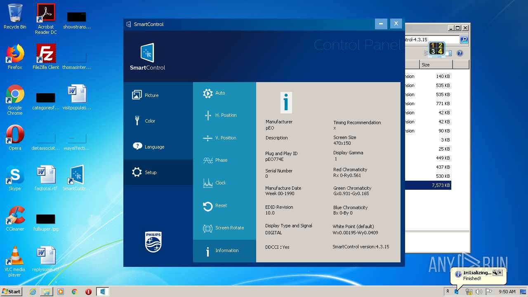Click the Philips shield logo
This screenshot has width=528, height=297.
tap(153, 242)
